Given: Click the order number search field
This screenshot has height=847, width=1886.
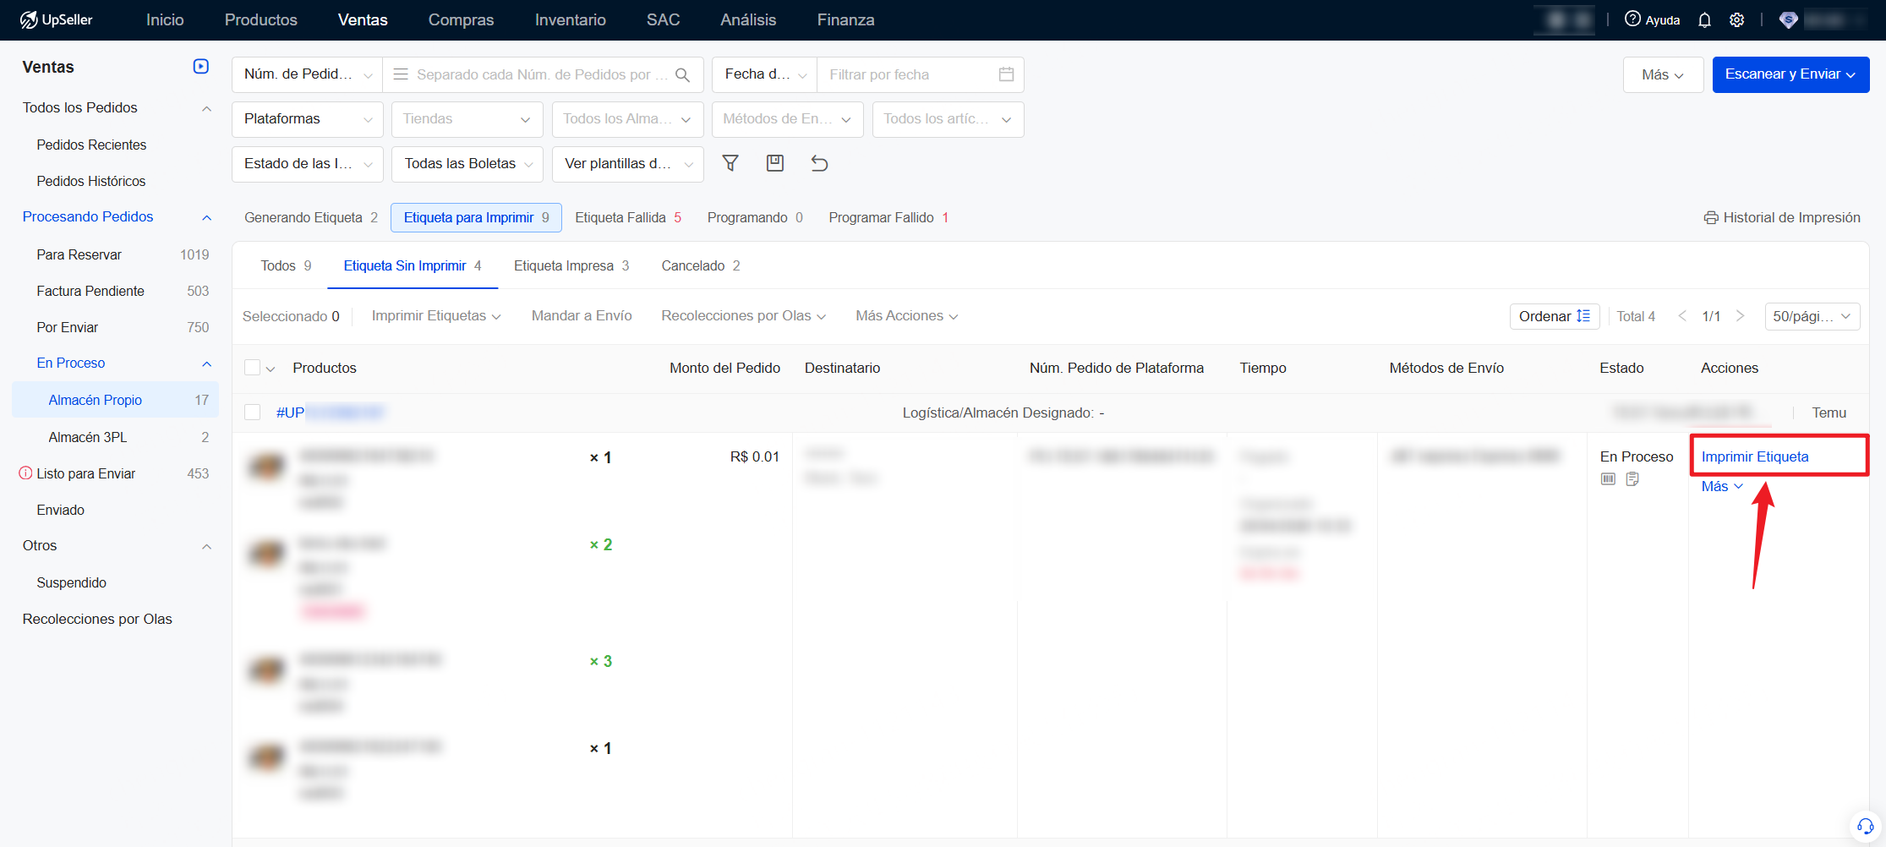Looking at the screenshot, I should 541,74.
